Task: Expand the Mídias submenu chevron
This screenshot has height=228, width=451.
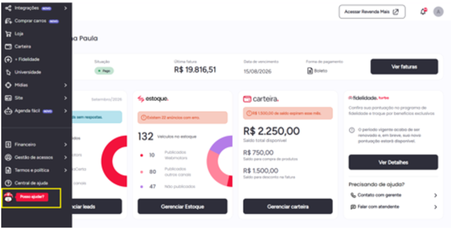Action: point(66,85)
